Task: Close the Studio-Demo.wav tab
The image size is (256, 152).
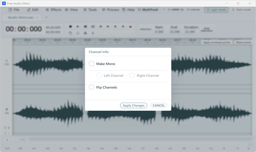Action: click(x=37, y=18)
